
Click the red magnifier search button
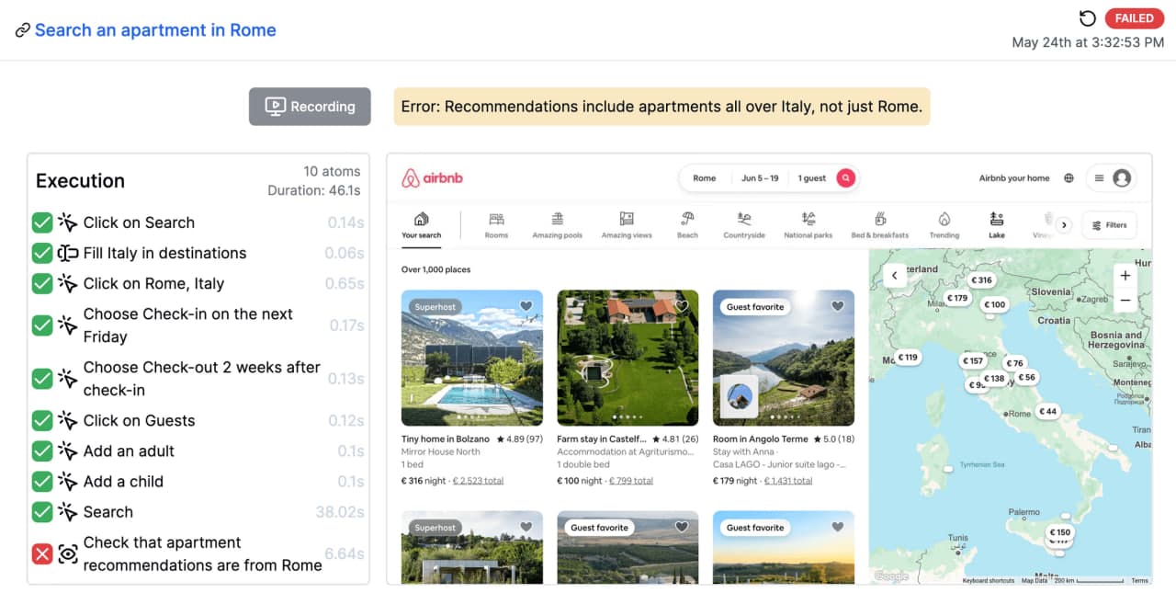click(845, 178)
